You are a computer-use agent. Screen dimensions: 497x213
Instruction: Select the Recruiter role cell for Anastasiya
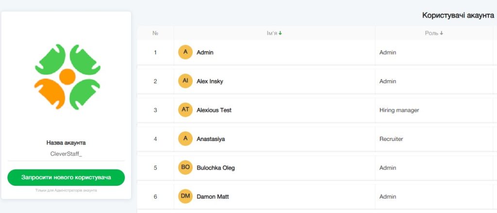pos(391,139)
